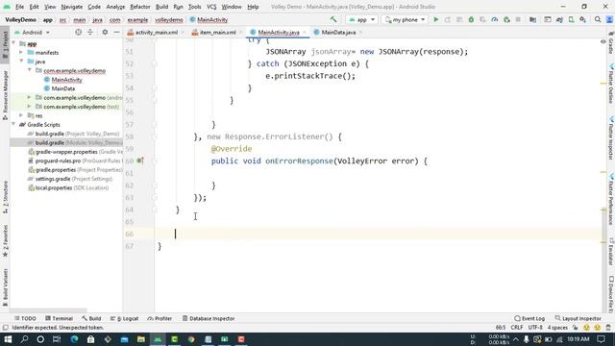Click the override gutter icon on line 60
The image size is (615, 346).
pos(140,161)
